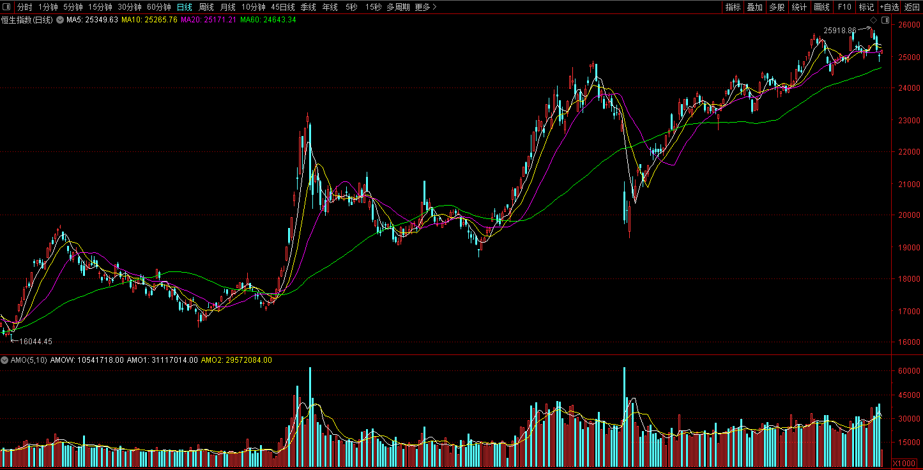Open the 多股 multi-stock view

tap(776, 7)
